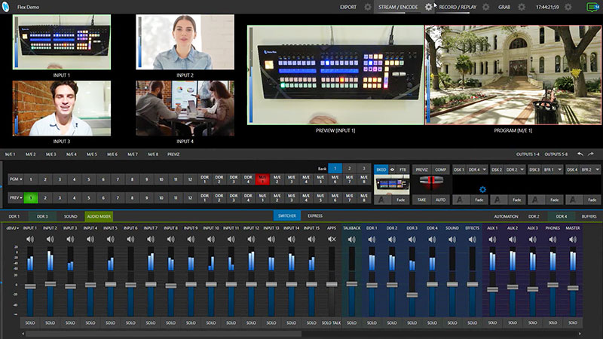The image size is (603, 339).
Task: Click the undo arrow beside Outputs 5-8
Action: (580, 154)
